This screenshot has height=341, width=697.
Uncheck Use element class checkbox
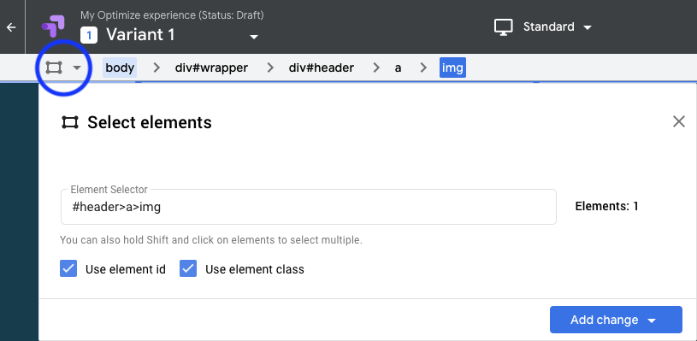coord(188,268)
